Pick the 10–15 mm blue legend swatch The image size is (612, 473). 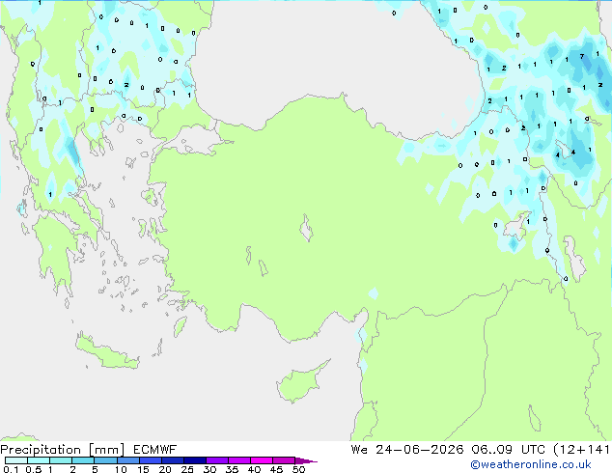[127, 460]
